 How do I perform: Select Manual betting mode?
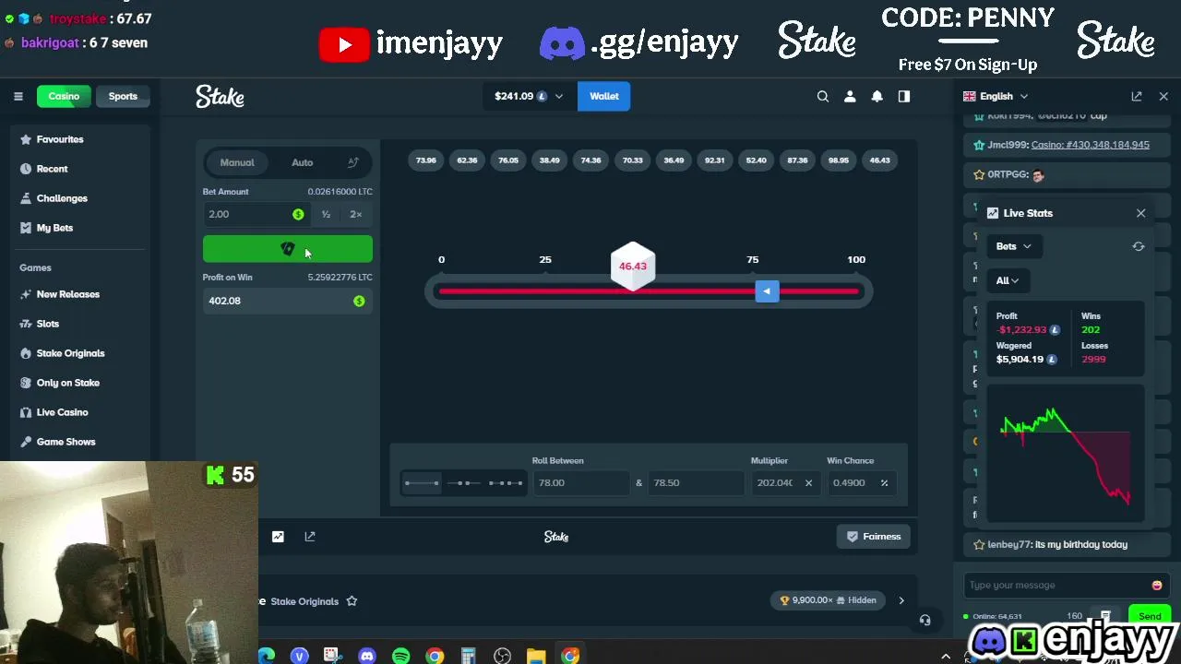pyautogui.click(x=237, y=162)
